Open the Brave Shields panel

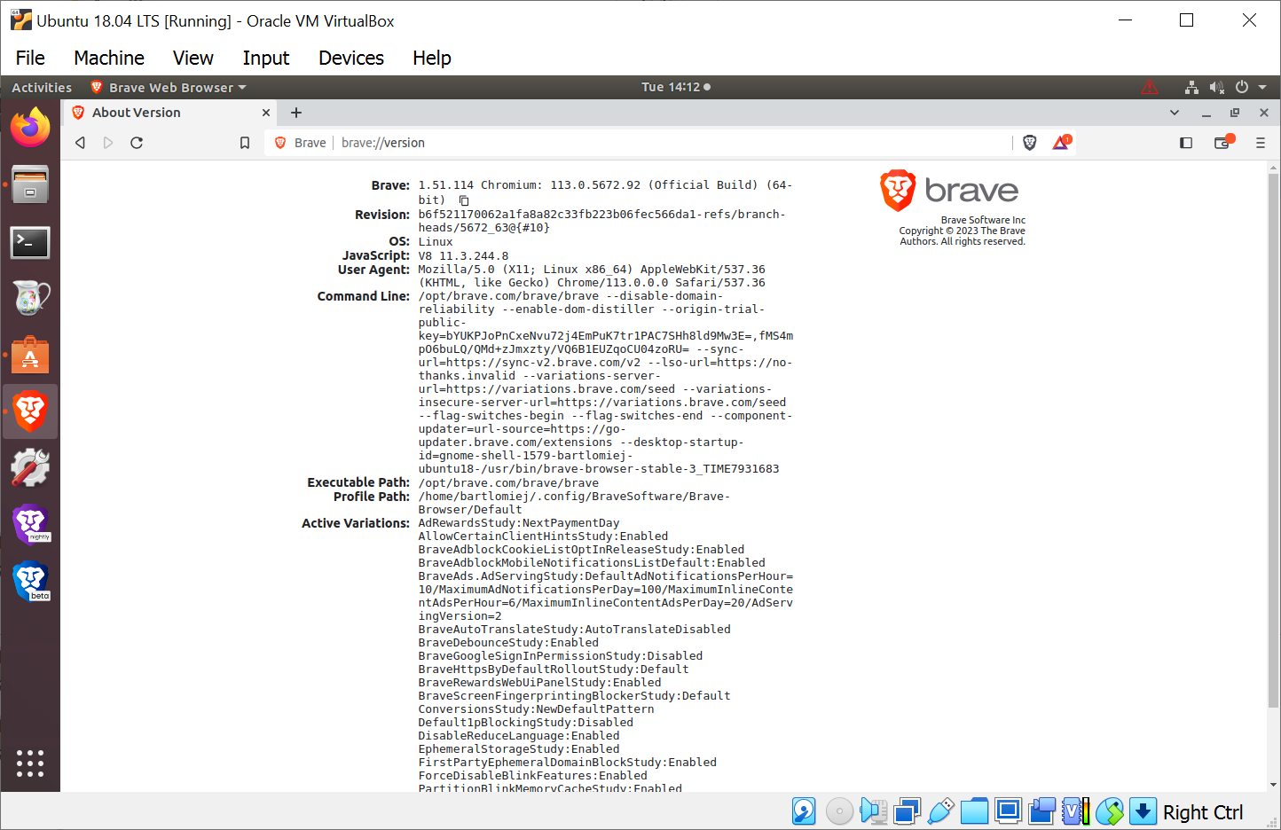pyautogui.click(x=1029, y=142)
